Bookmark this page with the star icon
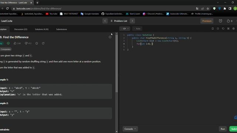Image resolution: width=237 pixels, height=133 pixels. coord(208,8)
